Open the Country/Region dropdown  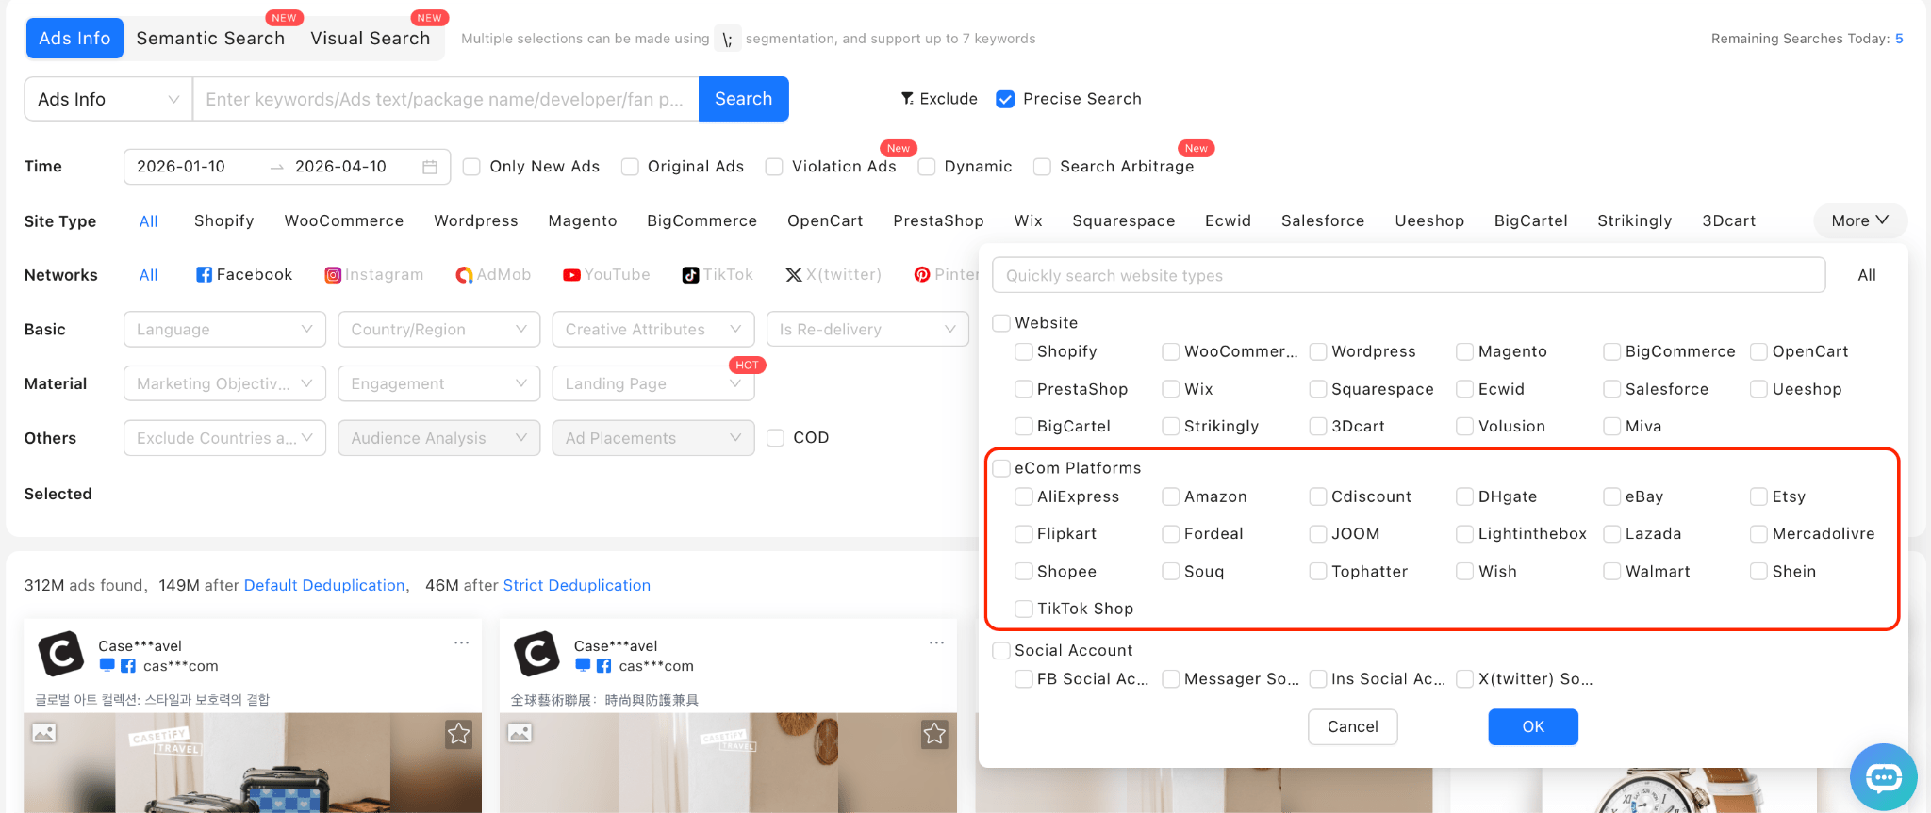438,330
